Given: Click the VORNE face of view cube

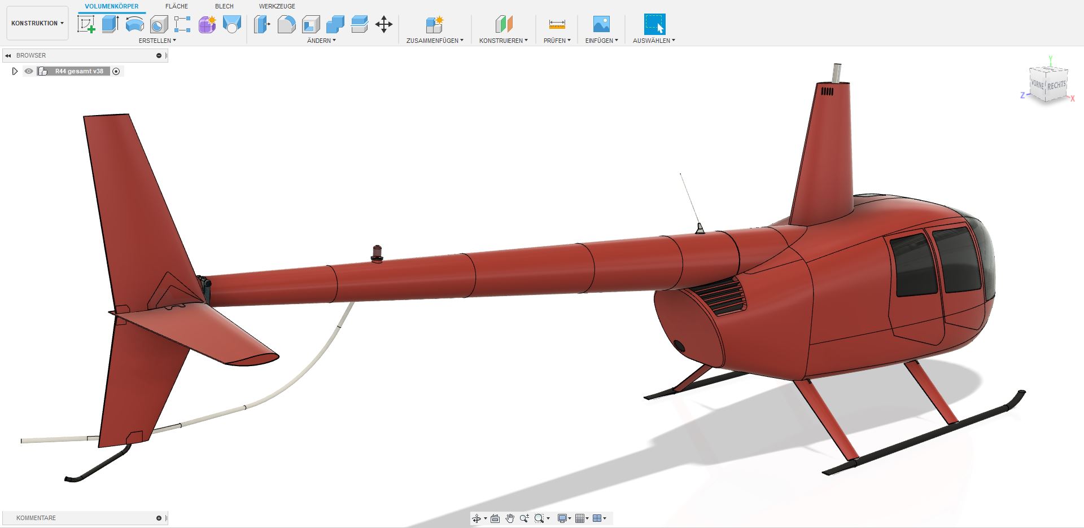Looking at the screenshot, I should pos(1037,84).
